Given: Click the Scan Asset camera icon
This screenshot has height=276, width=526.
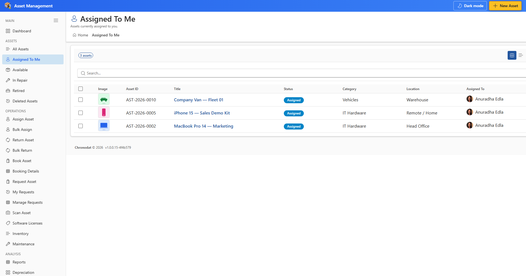Looking at the screenshot, I should point(8,213).
